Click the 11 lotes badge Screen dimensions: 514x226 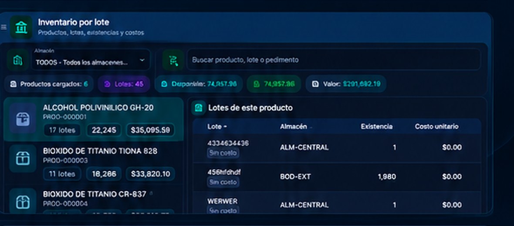[x=62, y=174]
